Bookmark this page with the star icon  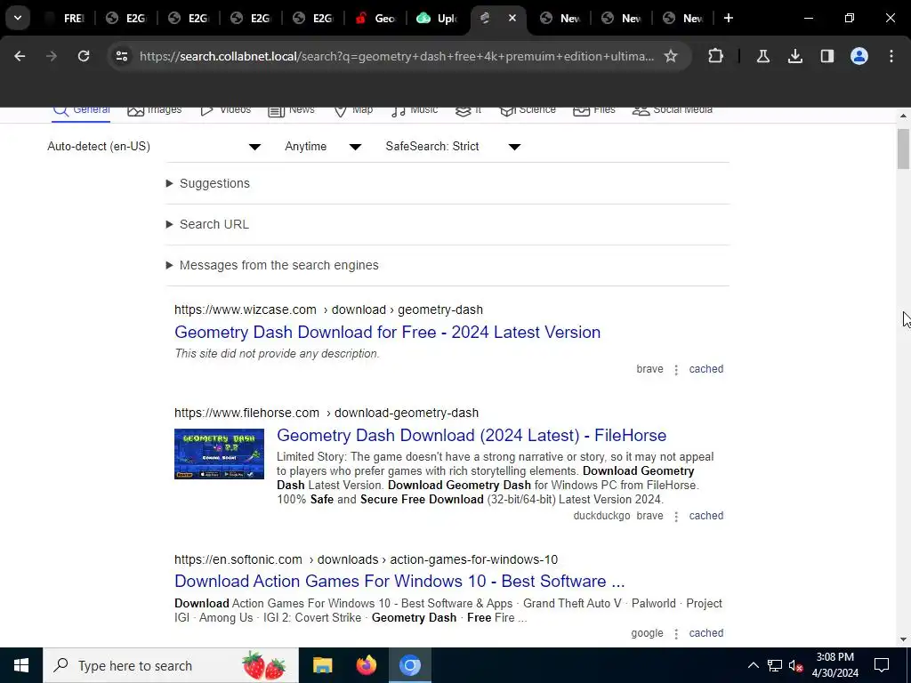pyautogui.click(x=671, y=56)
